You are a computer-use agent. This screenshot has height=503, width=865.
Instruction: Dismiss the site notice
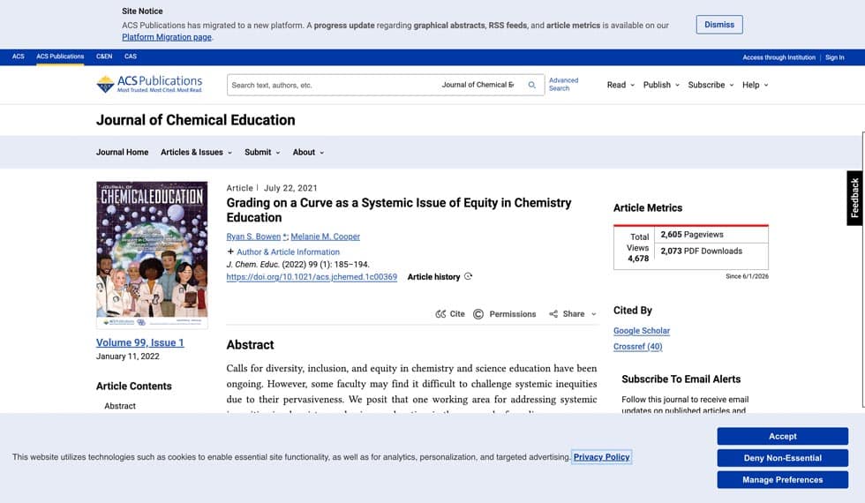719,25
